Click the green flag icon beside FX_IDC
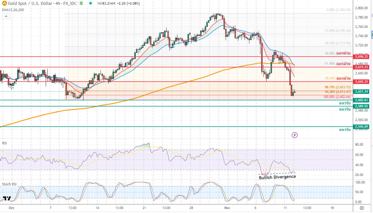This screenshot has width=373, height=213. pyautogui.click(x=82, y=3)
